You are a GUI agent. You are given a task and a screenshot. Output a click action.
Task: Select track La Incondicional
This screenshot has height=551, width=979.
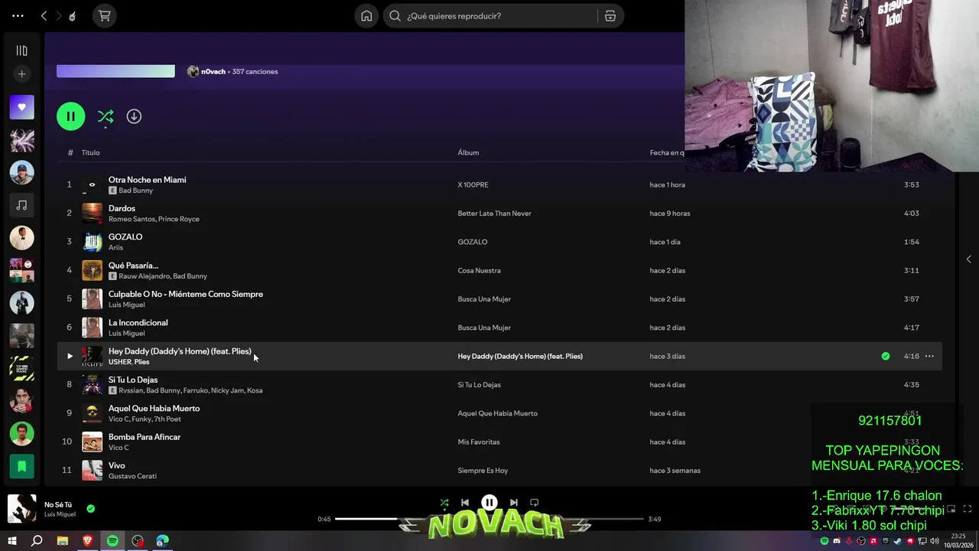[x=138, y=323]
